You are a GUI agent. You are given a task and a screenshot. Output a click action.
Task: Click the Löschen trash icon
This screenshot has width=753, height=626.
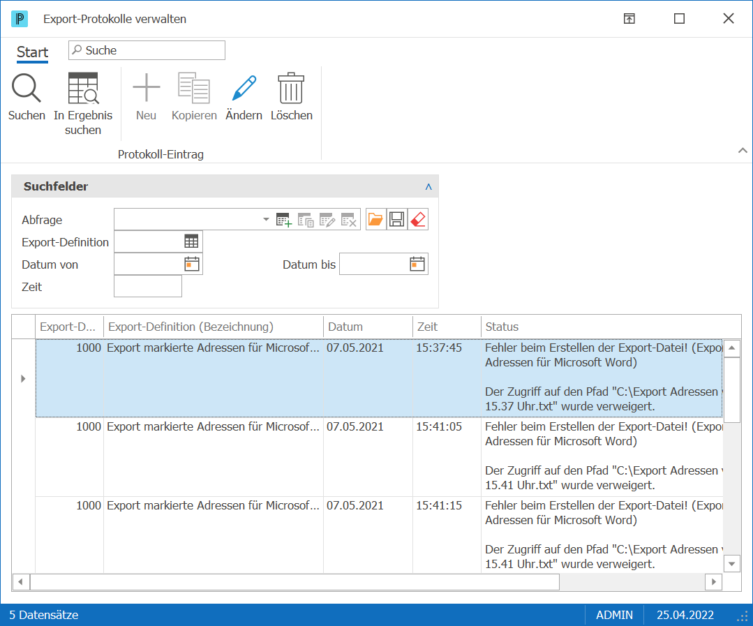[291, 89]
